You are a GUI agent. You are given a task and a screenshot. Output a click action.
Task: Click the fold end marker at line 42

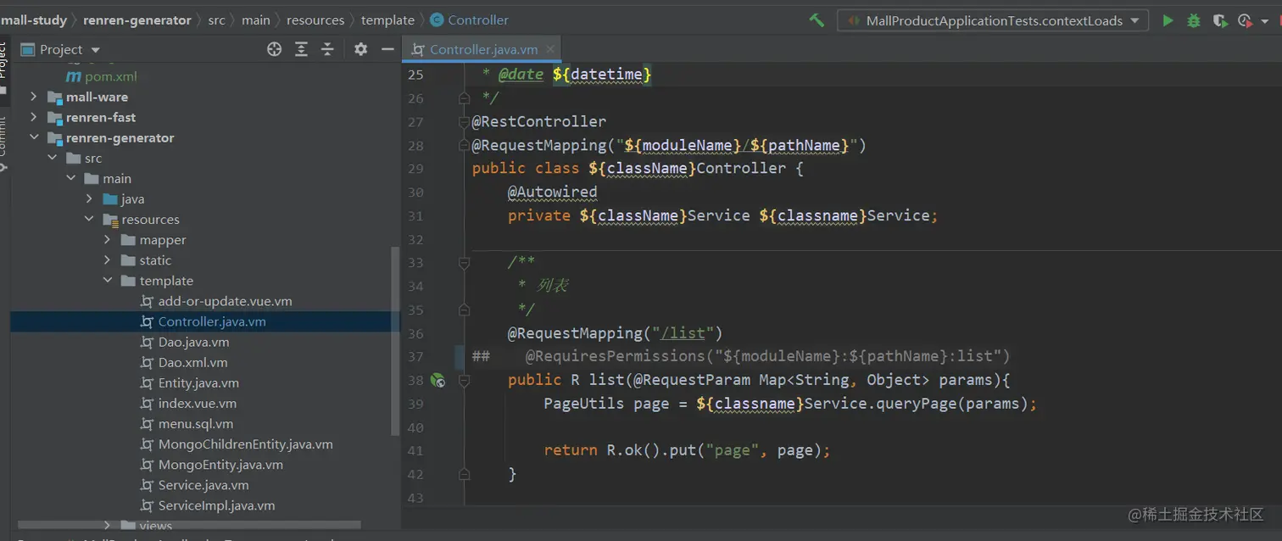point(464,473)
